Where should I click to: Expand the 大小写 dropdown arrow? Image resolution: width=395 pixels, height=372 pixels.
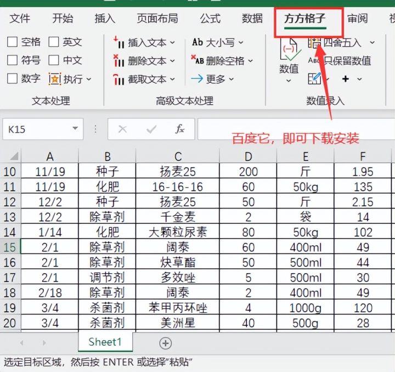pyautogui.click(x=241, y=43)
